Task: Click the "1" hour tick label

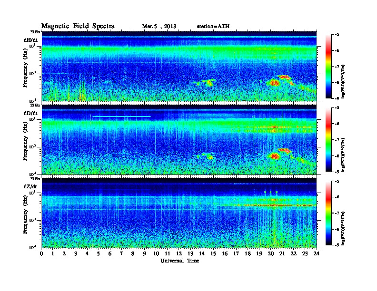Action: tap(53, 253)
